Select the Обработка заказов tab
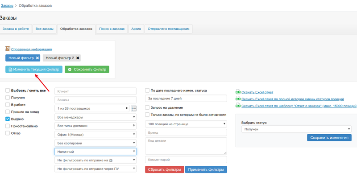 tap(76, 29)
